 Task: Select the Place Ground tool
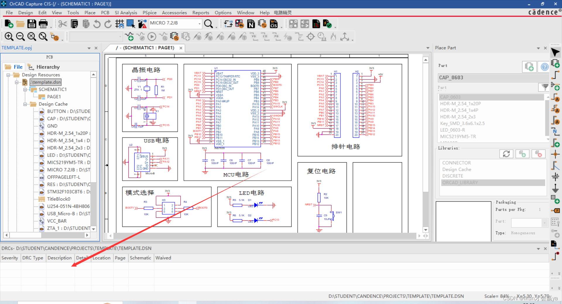[x=555, y=189]
